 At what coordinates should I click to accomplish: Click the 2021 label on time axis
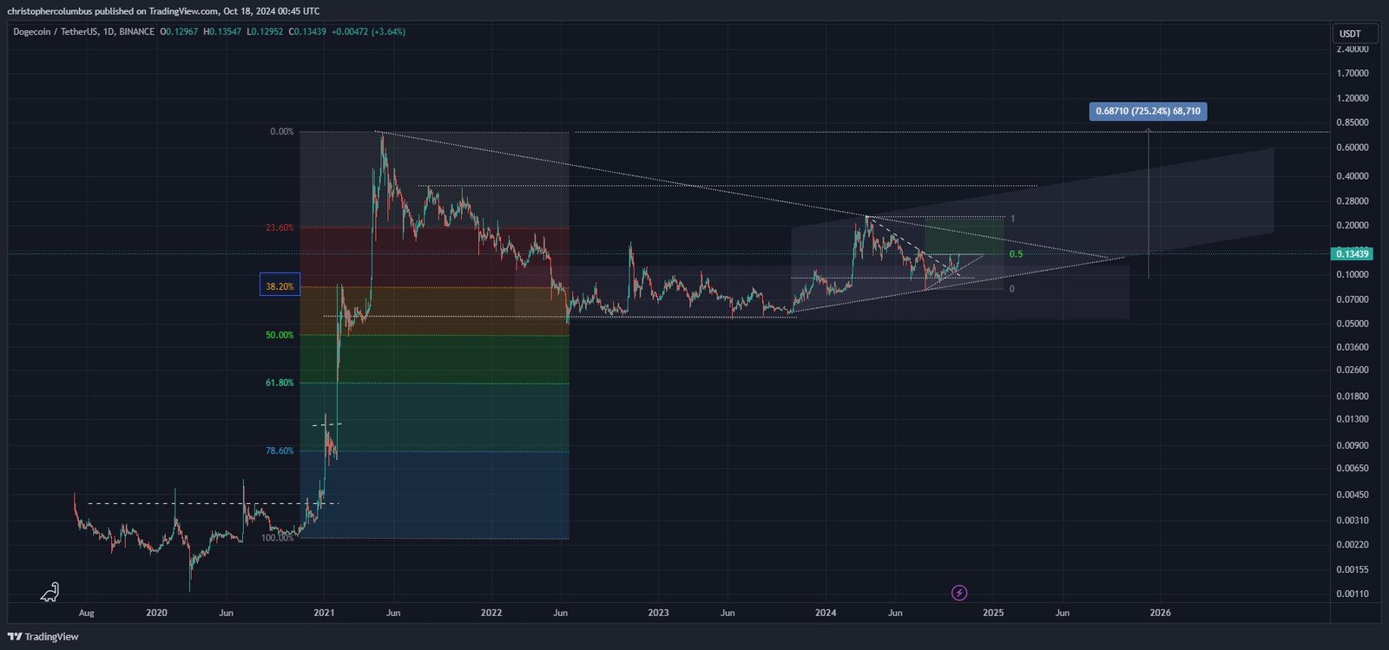pos(324,613)
